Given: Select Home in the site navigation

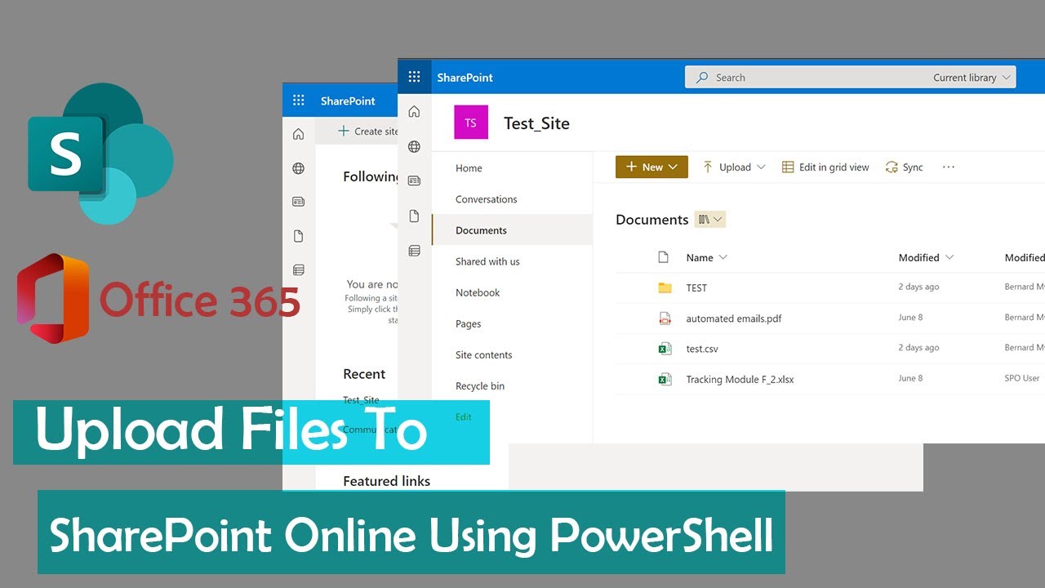Looking at the screenshot, I should tap(469, 168).
